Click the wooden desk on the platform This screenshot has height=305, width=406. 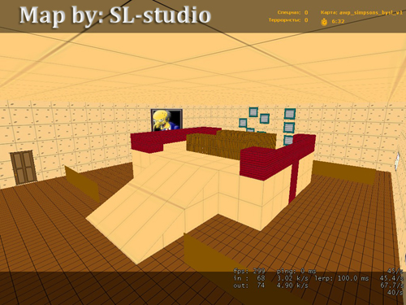231,144
